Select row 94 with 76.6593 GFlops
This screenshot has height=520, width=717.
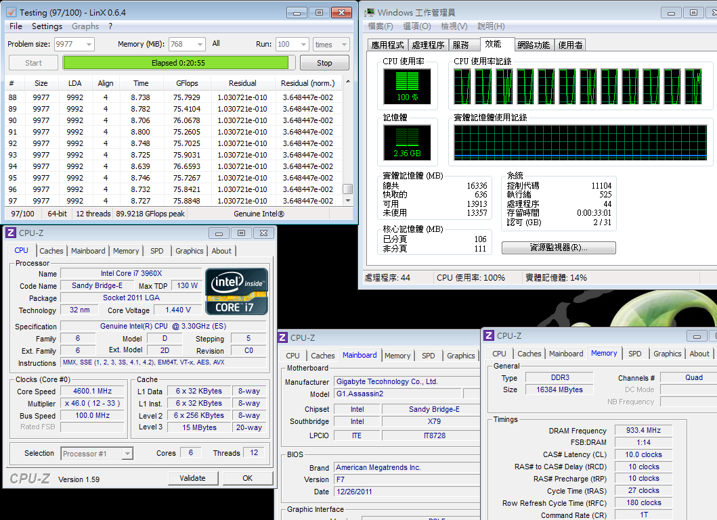174,166
